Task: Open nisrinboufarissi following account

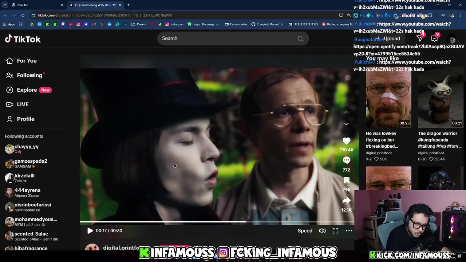Action: [28, 207]
